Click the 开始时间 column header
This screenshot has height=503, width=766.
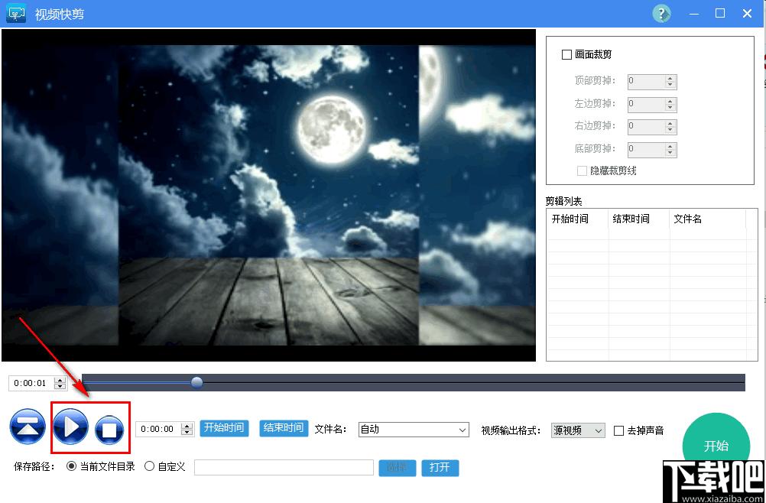click(x=570, y=219)
